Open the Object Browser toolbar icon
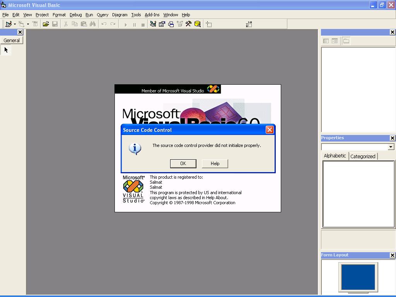The image size is (396, 297). [180, 24]
